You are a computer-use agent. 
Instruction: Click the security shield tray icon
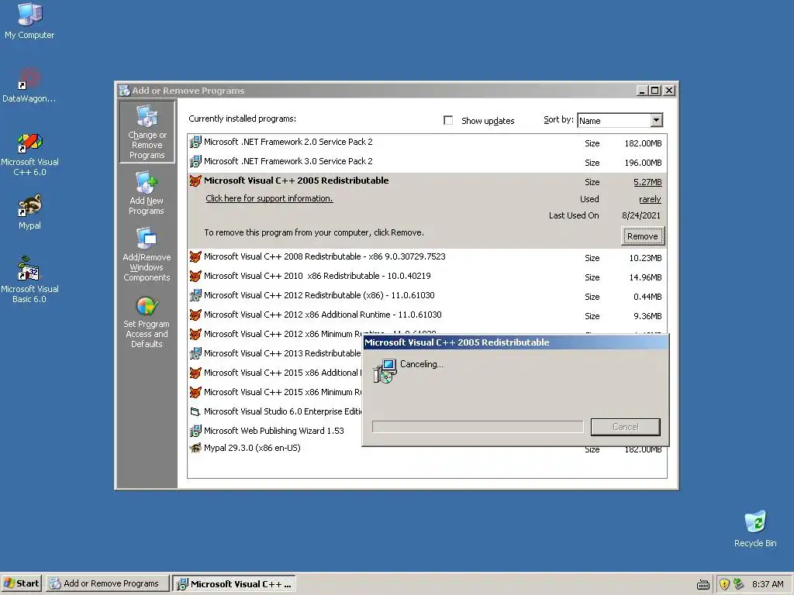click(725, 584)
